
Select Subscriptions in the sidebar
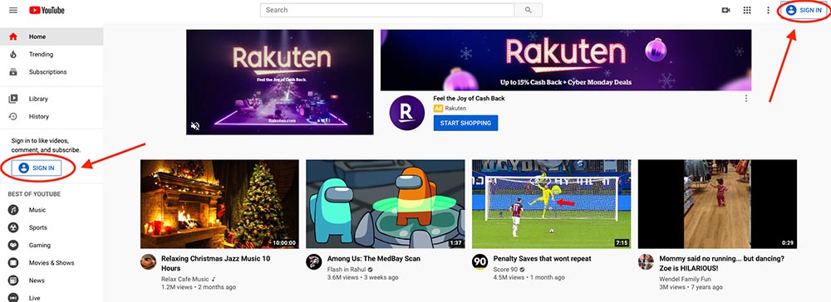pos(52,72)
